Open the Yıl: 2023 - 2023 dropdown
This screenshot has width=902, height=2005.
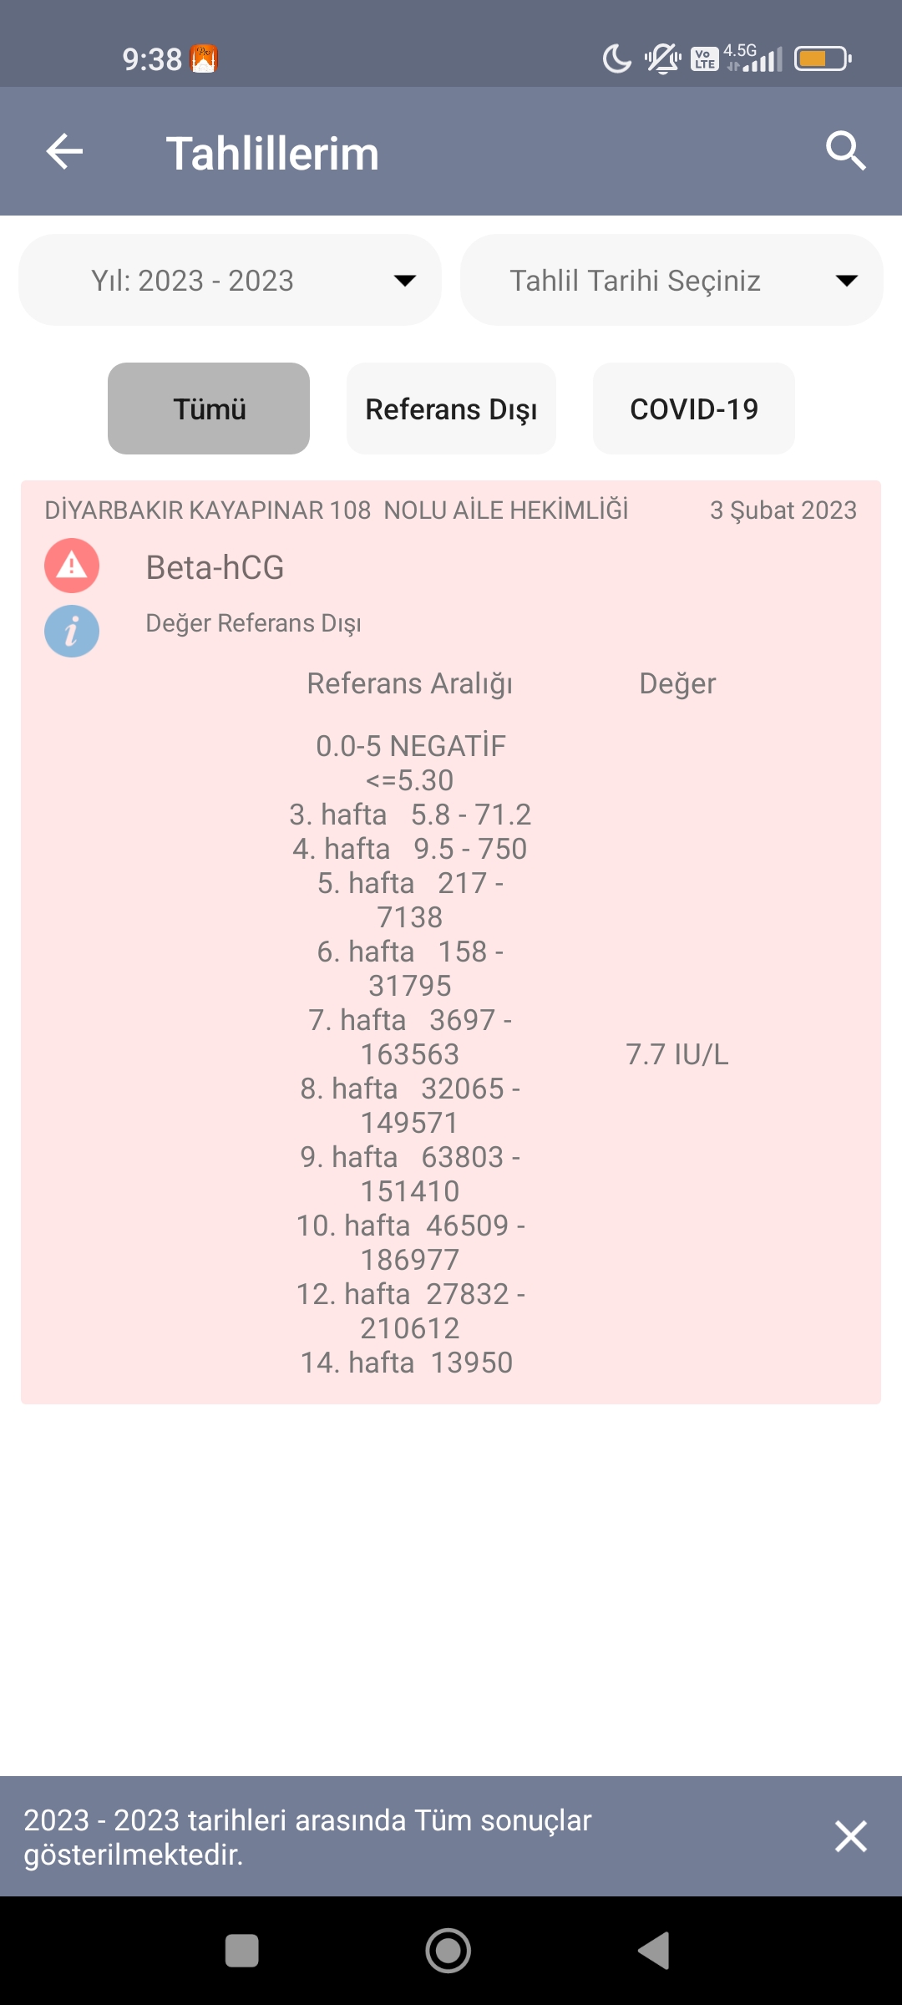click(230, 281)
